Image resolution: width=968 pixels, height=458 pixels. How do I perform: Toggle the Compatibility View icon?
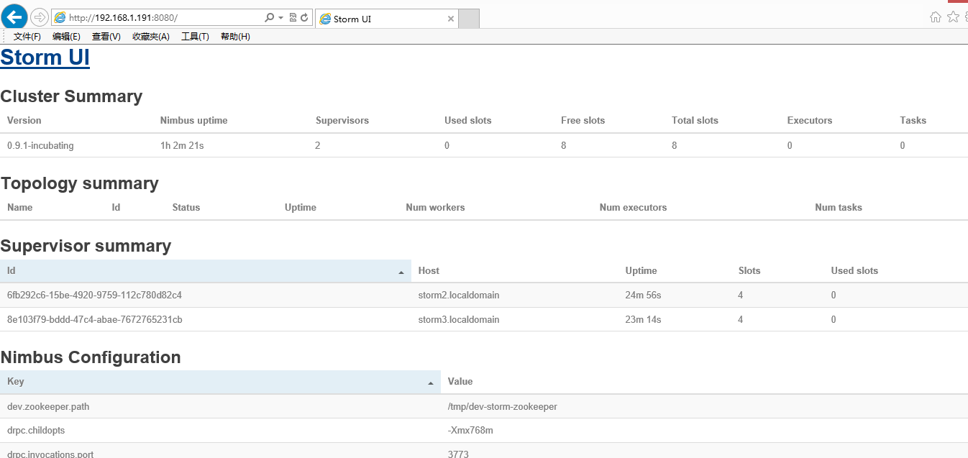293,17
